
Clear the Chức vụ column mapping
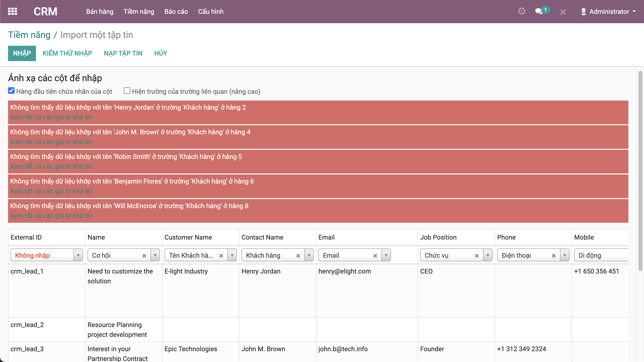477,256
